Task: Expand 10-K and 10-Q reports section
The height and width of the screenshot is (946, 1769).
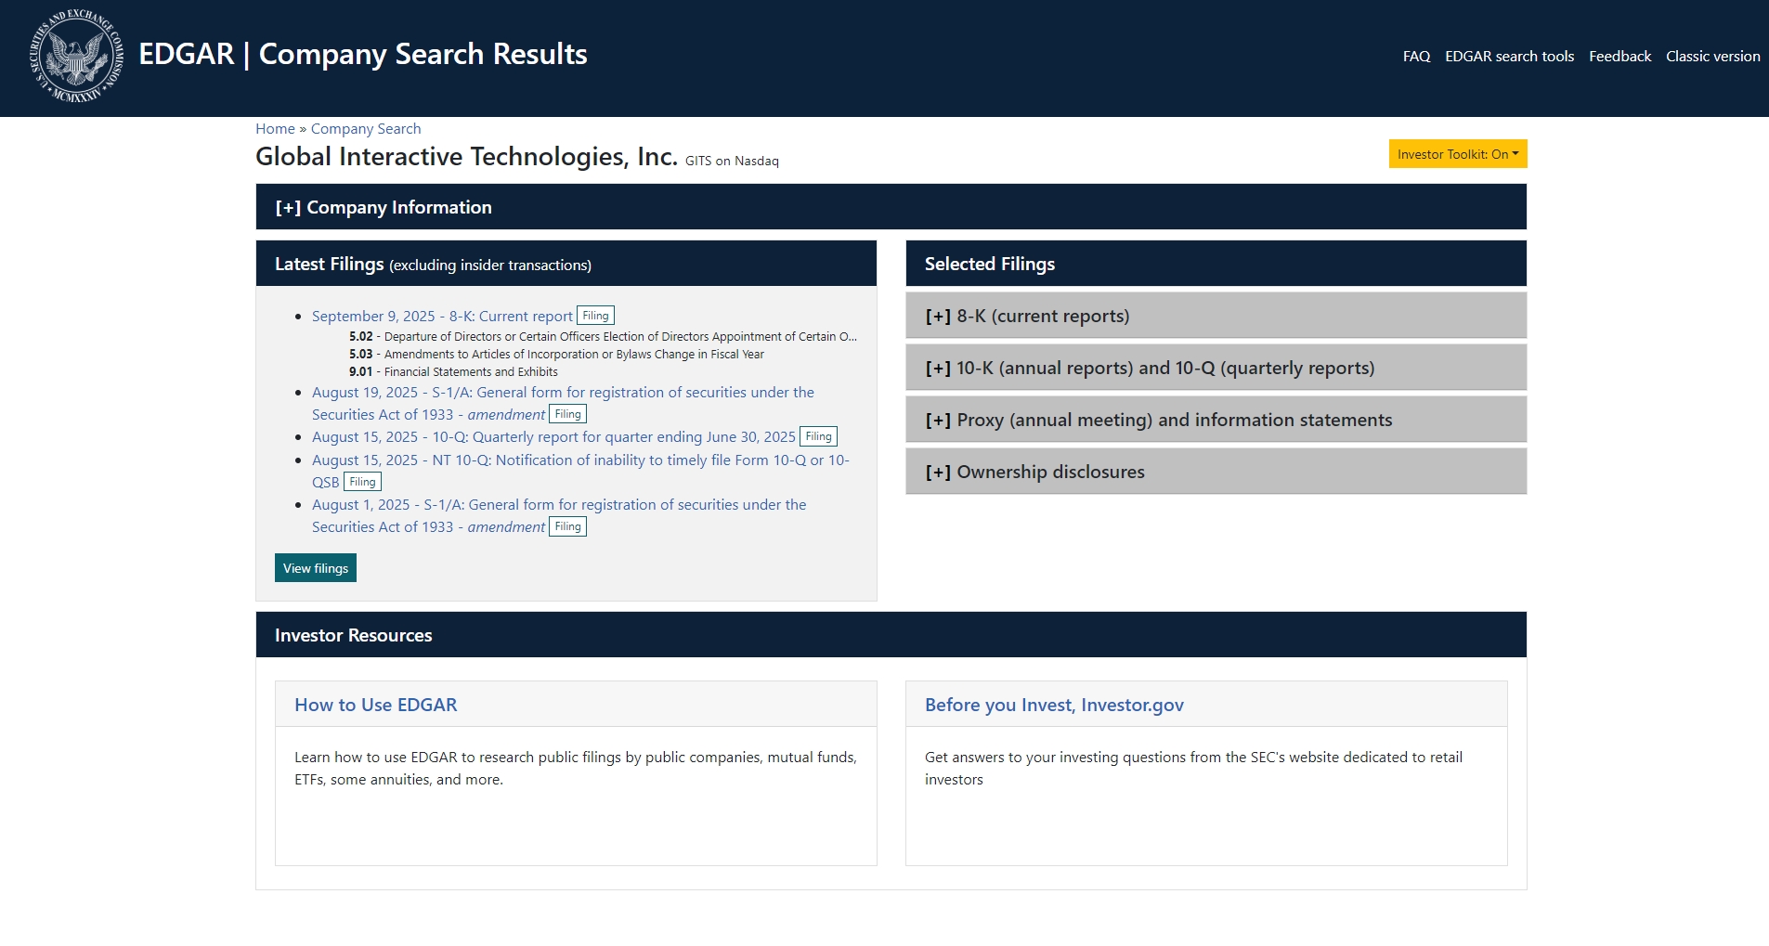Action: [1150, 368]
